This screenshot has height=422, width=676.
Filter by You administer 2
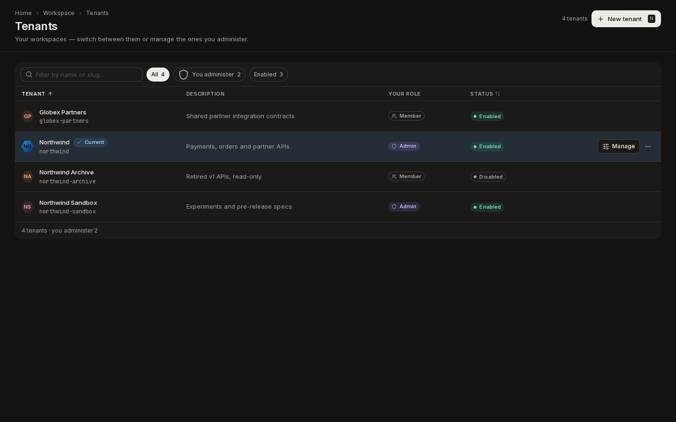[209, 75]
